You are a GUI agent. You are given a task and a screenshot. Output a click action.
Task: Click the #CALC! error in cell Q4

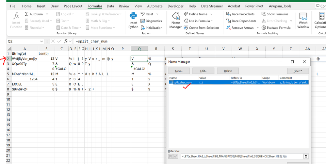[139, 69]
